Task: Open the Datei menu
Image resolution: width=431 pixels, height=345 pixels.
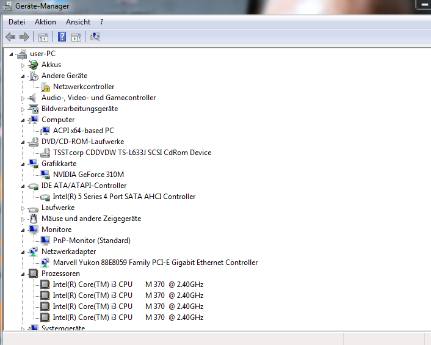Action: (x=16, y=22)
